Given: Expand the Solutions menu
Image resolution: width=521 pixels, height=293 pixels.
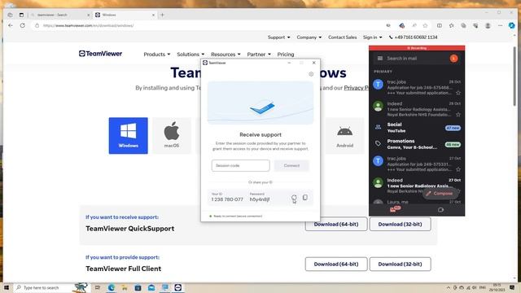Looking at the screenshot, I should (x=190, y=55).
